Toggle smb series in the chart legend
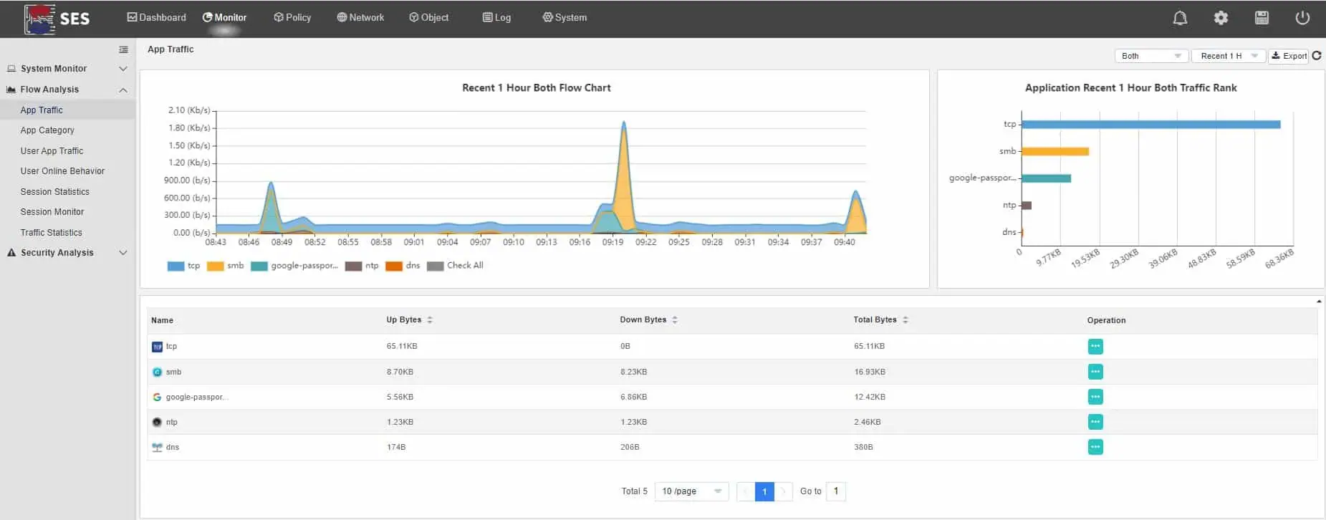1326x520 pixels. tap(225, 266)
